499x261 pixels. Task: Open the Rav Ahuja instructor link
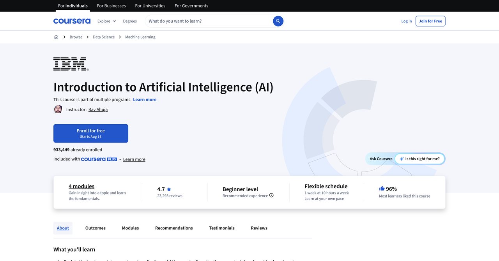[x=98, y=109]
